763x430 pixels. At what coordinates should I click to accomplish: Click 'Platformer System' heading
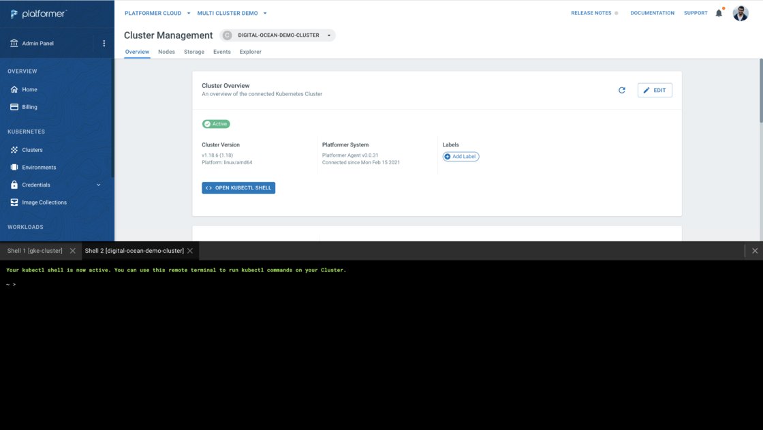point(345,144)
